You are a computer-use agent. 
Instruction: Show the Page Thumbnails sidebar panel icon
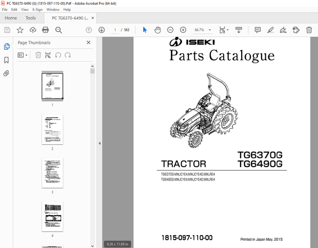(7, 47)
